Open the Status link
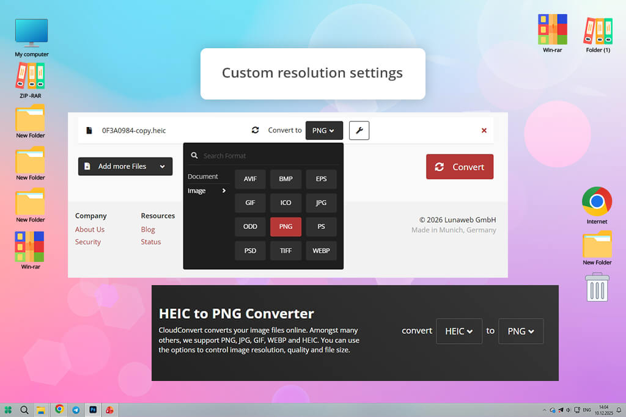Image resolution: width=626 pixels, height=417 pixels. [x=151, y=242]
